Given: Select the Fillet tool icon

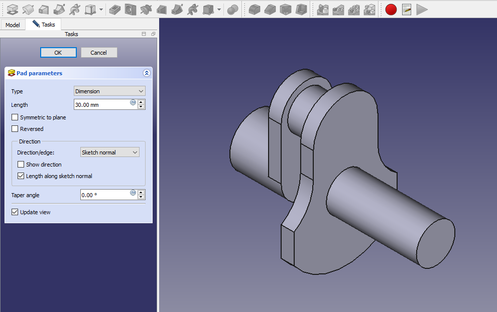Looking at the screenshot, I should (255, 9).
